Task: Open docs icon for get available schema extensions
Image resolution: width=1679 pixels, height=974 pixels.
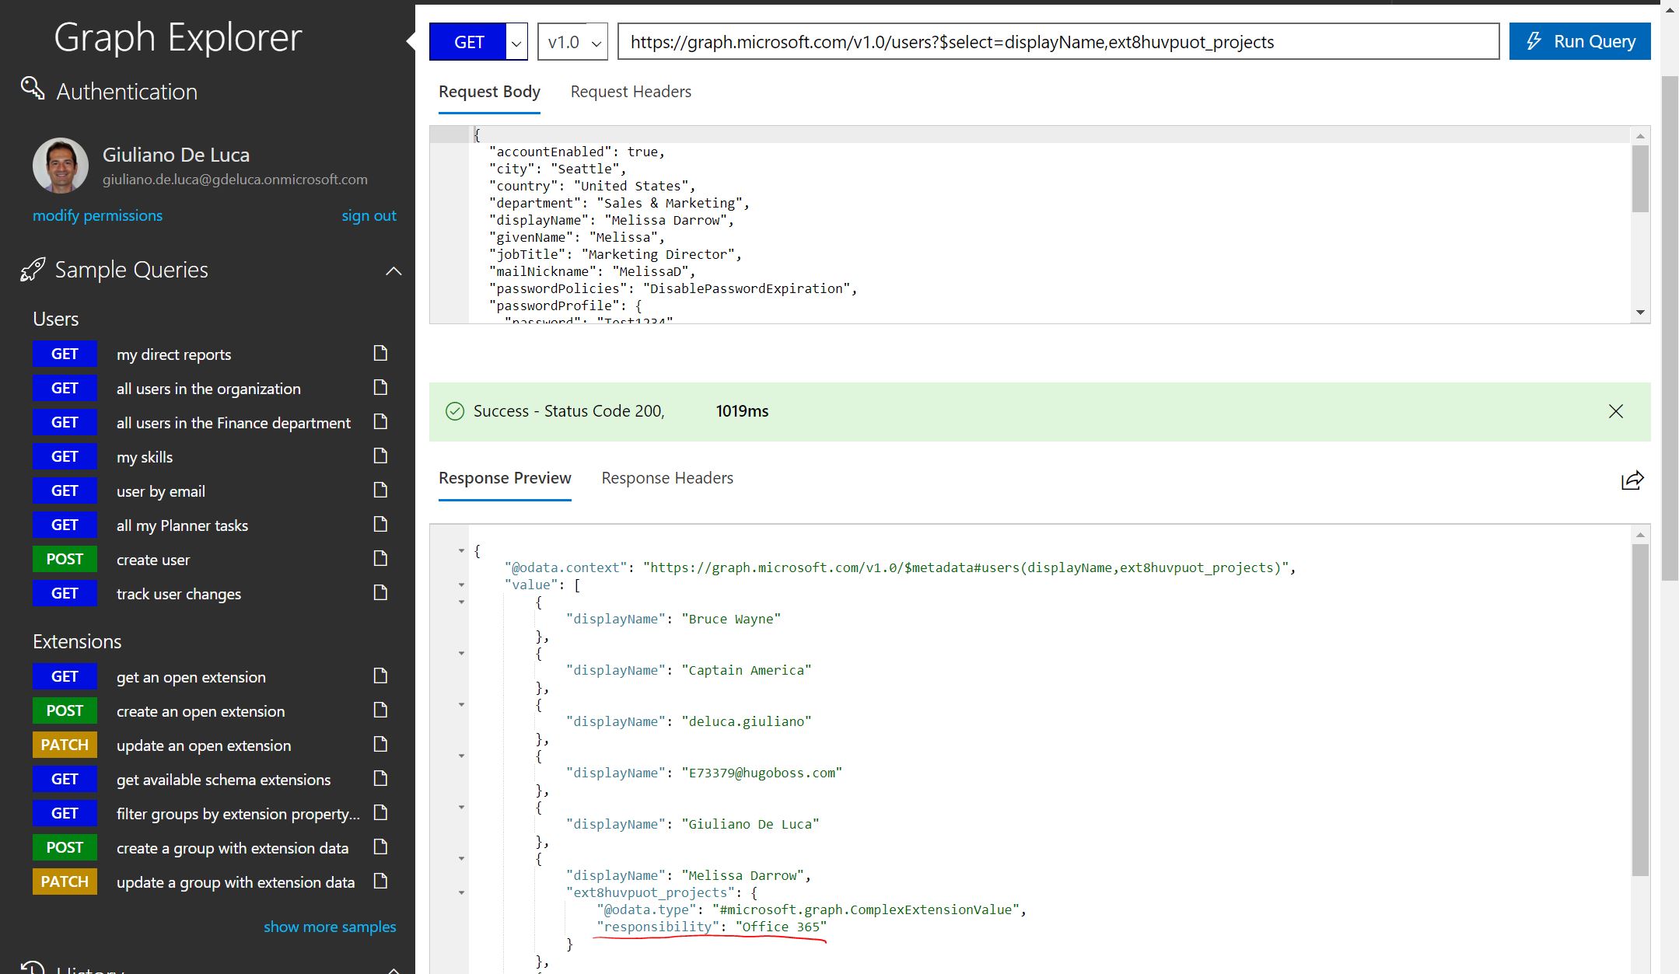Action: tap(380, 779)
